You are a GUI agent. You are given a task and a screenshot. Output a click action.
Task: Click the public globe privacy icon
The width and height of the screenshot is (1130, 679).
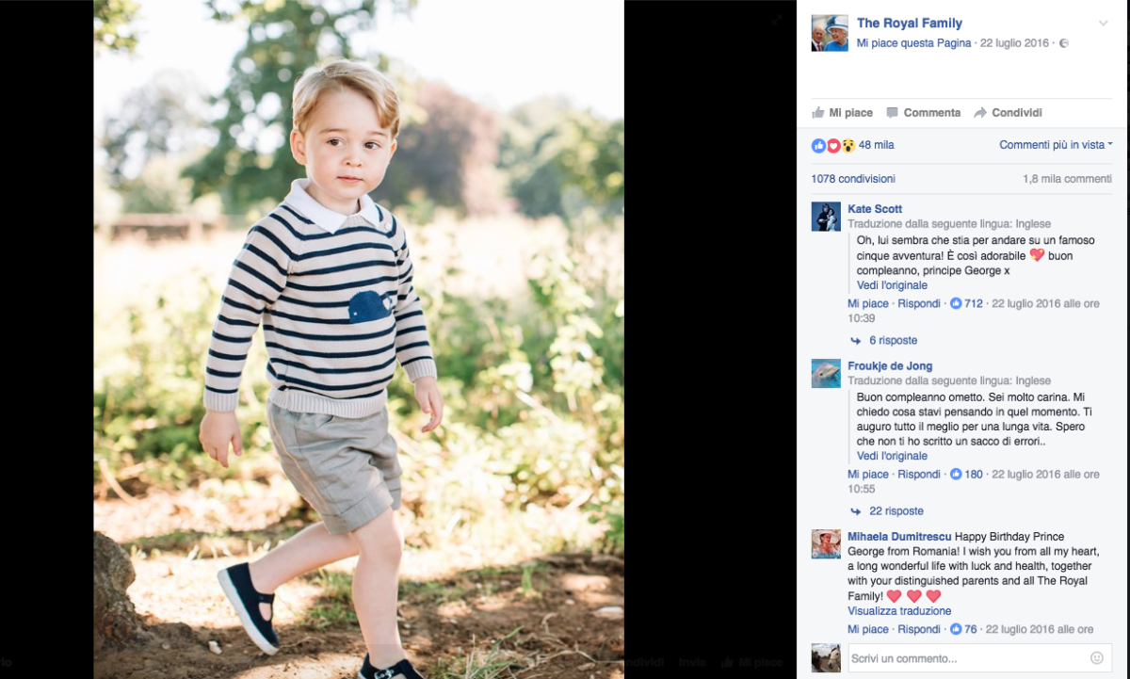pos(1064,43)
